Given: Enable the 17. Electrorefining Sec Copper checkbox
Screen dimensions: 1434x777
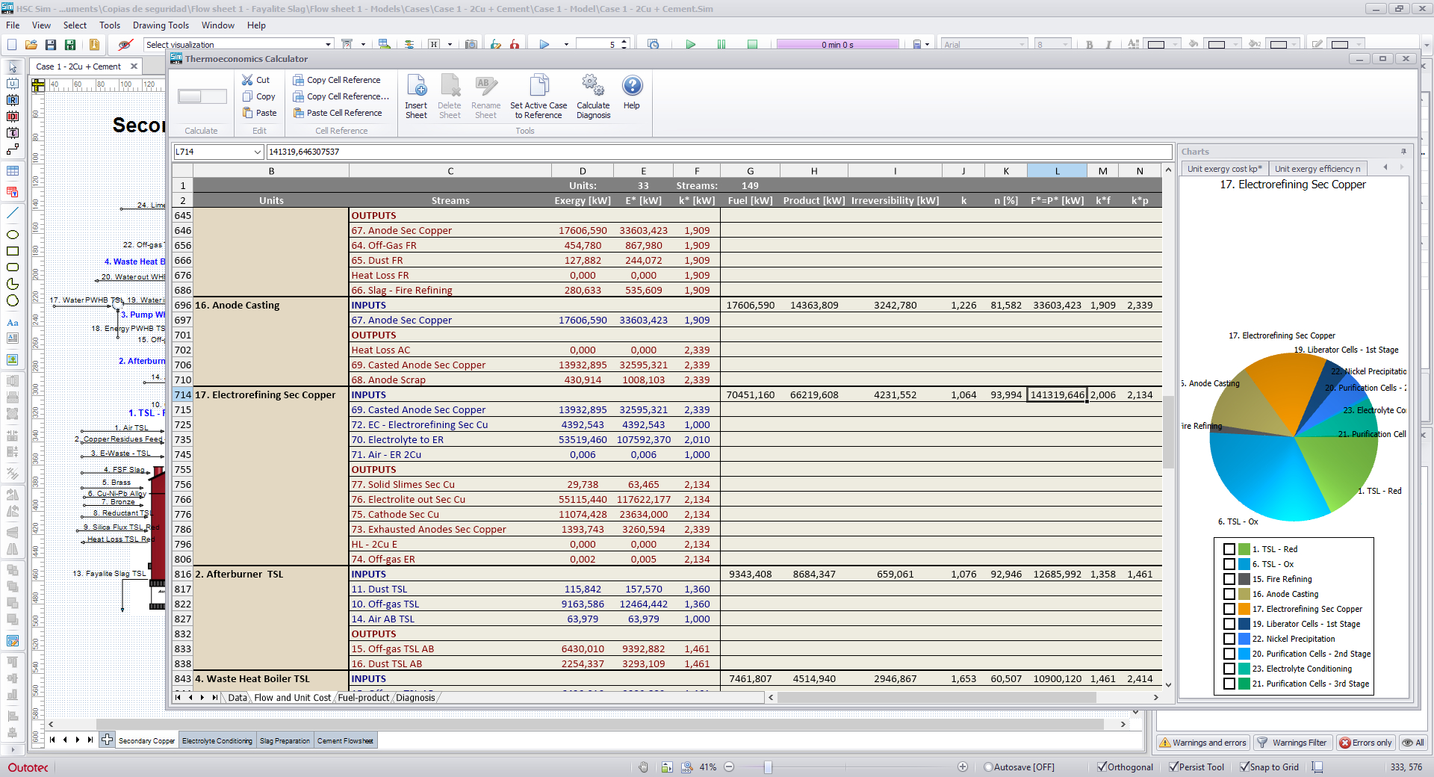Looking at the screenshot, I should [1229, 609].
